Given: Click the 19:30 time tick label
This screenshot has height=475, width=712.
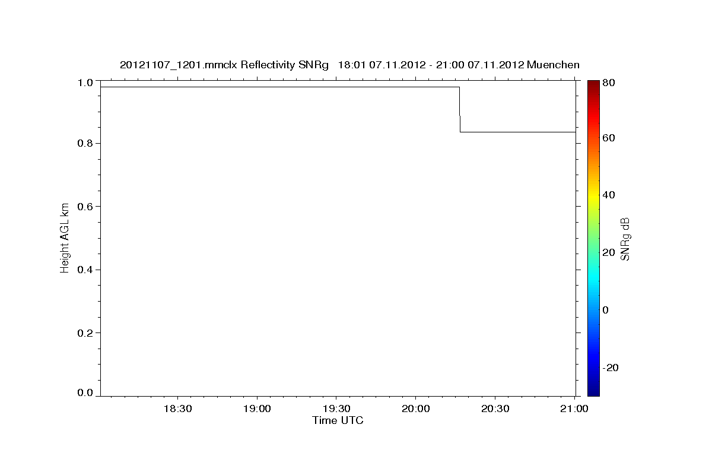Looking at the screenshot, I should click(336, 409).
